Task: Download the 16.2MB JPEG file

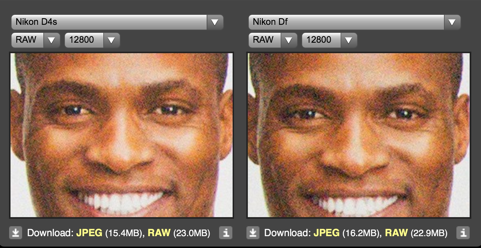Action: [x=327, y=233]
